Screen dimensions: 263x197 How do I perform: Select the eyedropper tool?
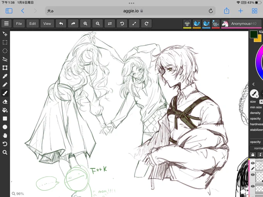pyautogui.click(x=5, y=76)
